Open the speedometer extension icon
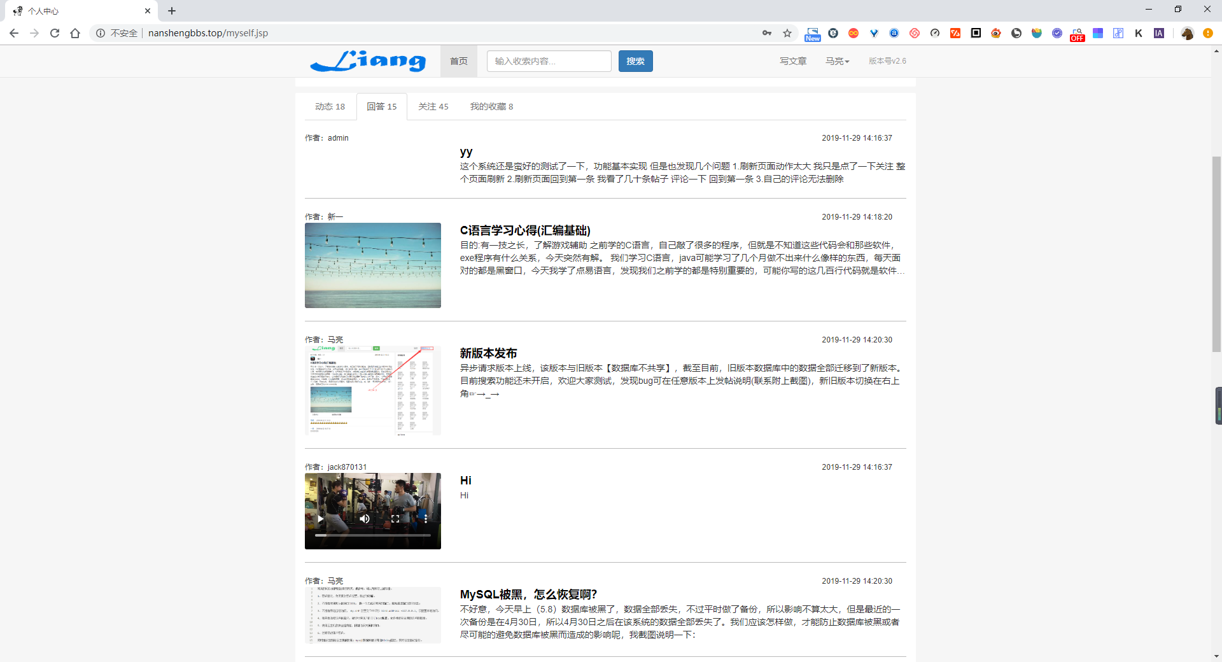Viewport: 1222px width, 662px height. [935, 33]
